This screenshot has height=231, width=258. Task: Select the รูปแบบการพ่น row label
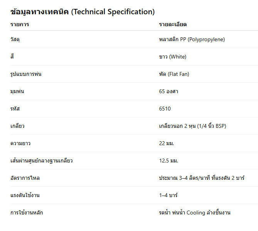(x=26, y=74)
